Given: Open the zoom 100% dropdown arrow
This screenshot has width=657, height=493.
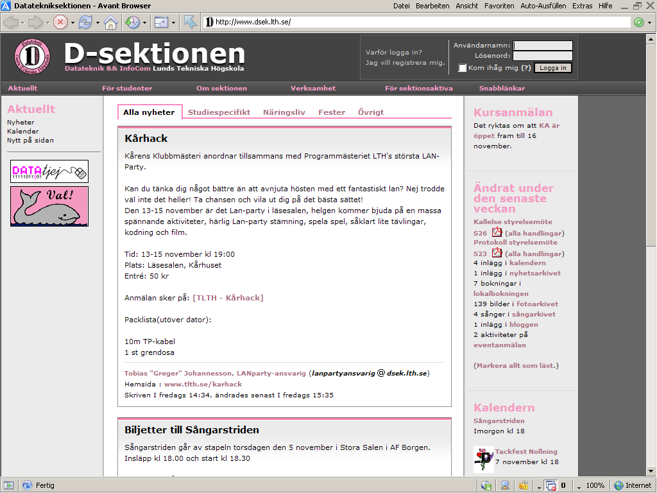Looking at the screenshot, I should pyautogui.click(x=579, y=487).
